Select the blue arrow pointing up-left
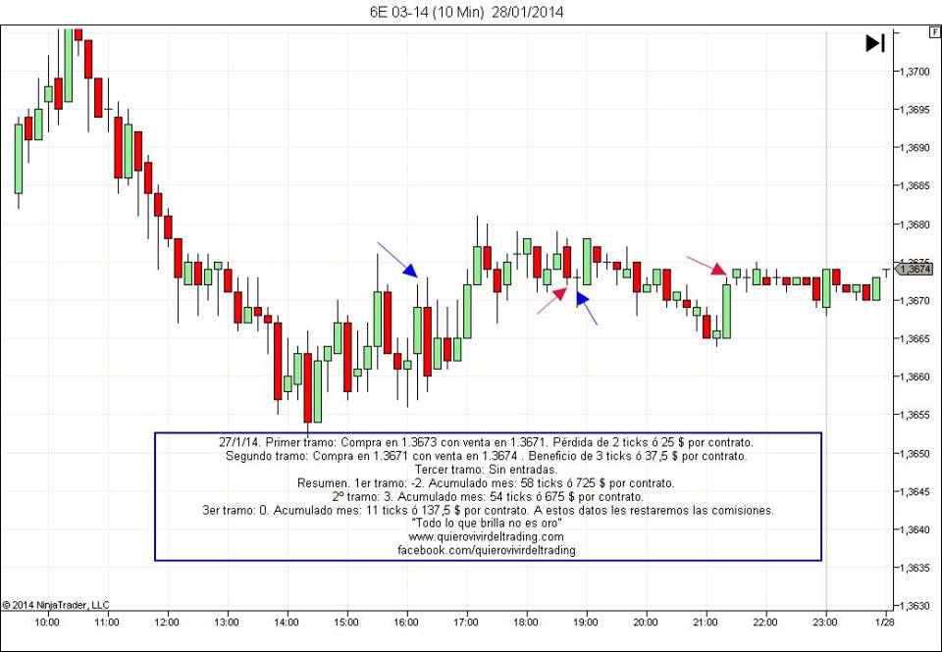Viewport: 942px width, 652px height. point(586,308)
